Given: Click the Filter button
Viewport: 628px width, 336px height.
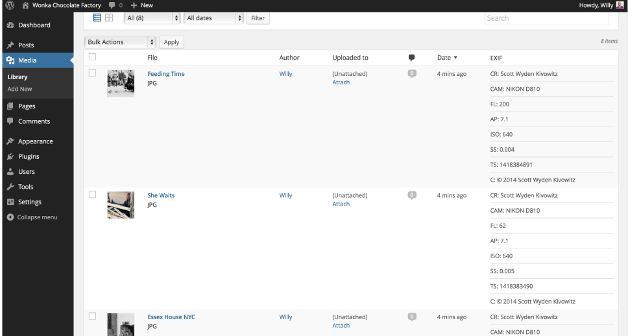Looking at the screenshot, I should [x=258, y=18].
